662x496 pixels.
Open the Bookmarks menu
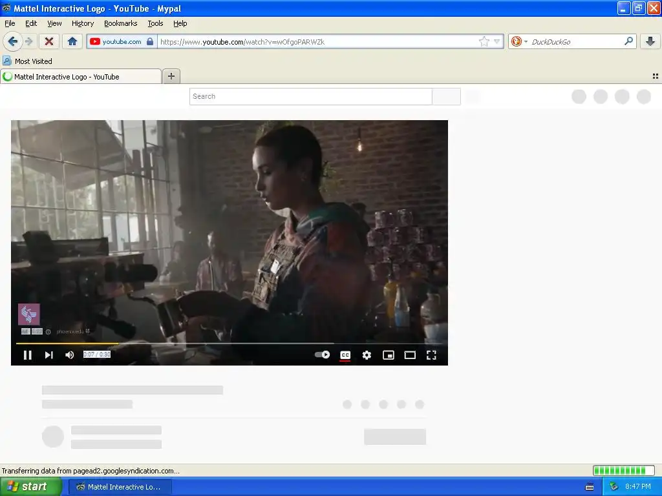click(x=120, y=23)
